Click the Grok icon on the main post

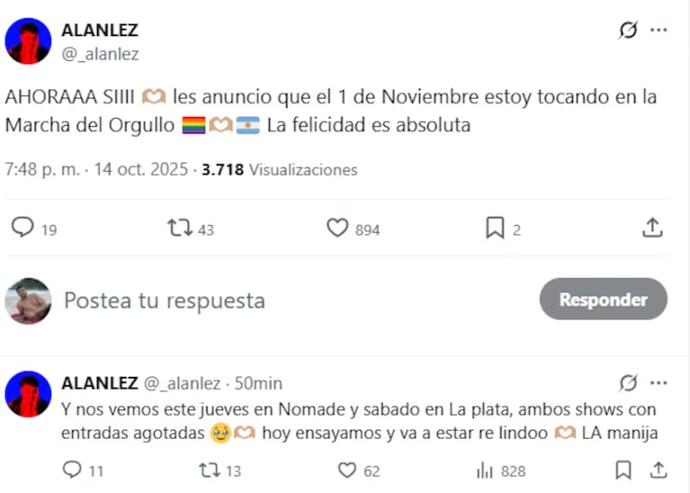click(628, 31)
